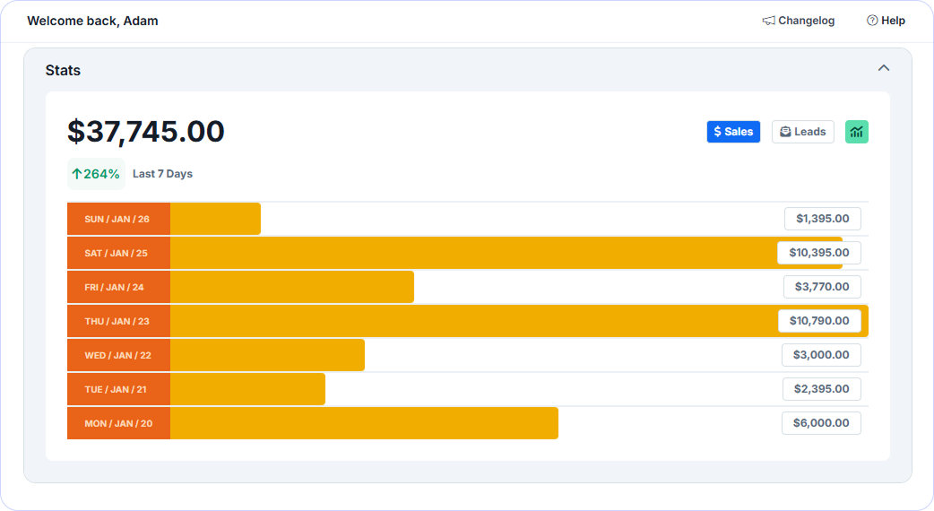Image resolution: width=934 pixels, height=511 pixels.
Task: Open the Help link
Action: coord(886,21)
